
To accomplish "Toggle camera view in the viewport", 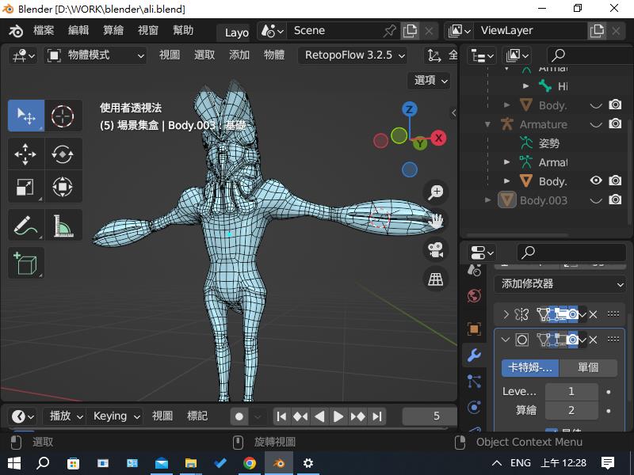I will pos(435,249).
